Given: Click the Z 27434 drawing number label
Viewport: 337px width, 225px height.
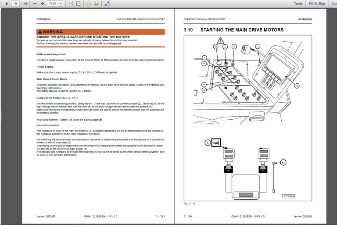Looking at the screenshot, I should [288, 196].
